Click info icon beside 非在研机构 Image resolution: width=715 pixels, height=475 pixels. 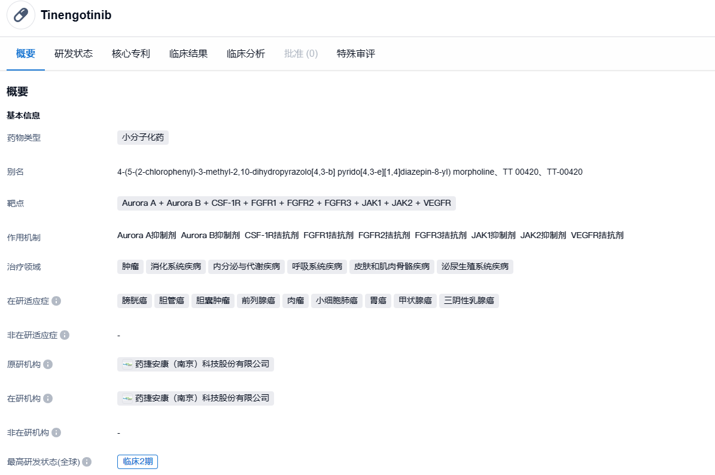click(x=56, y=433)
